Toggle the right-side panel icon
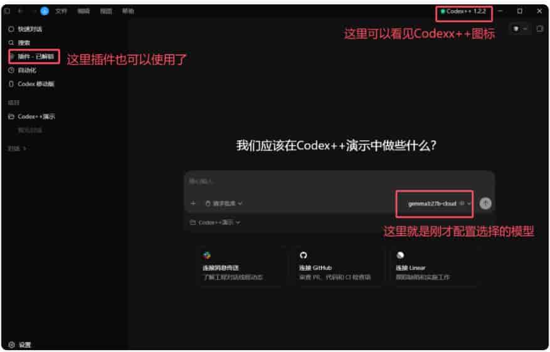Image resolution: width=550 pixels, height=352 pixels. pyautogui.click(x=540, y=29)
